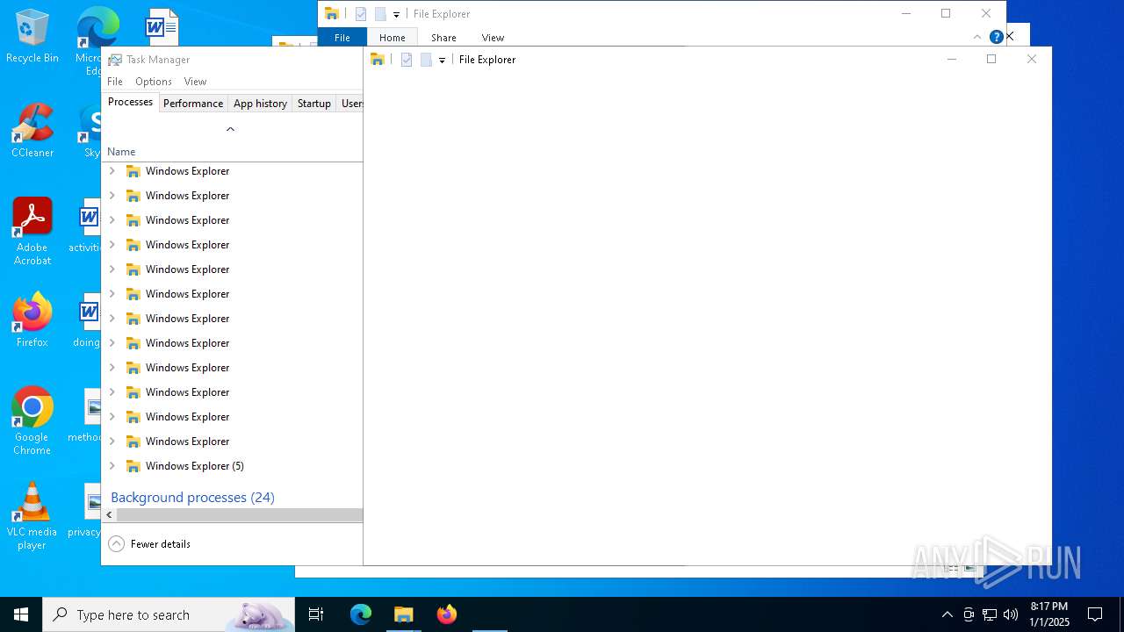The image size is (1124, 632).
Task: Open Task Manager File menu
Action: click(115, 82)
